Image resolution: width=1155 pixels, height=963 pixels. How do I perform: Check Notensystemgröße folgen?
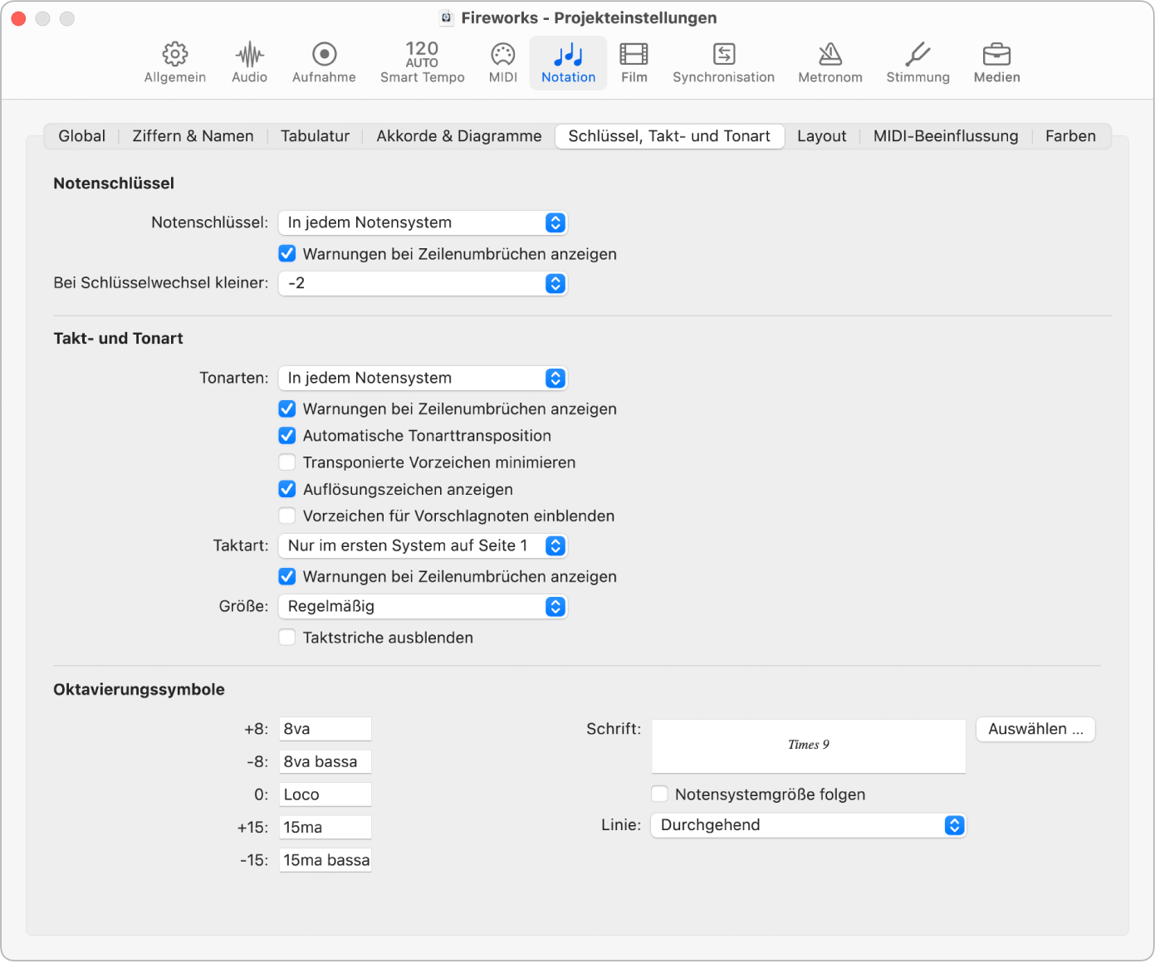point(660,794)
